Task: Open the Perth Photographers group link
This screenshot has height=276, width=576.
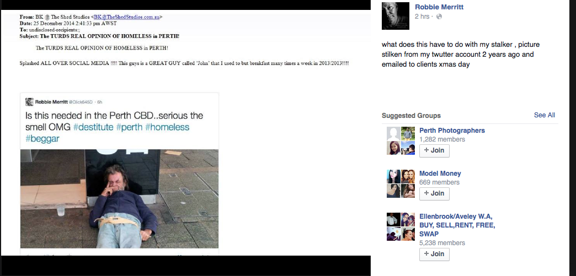Action: click(452, 131)
